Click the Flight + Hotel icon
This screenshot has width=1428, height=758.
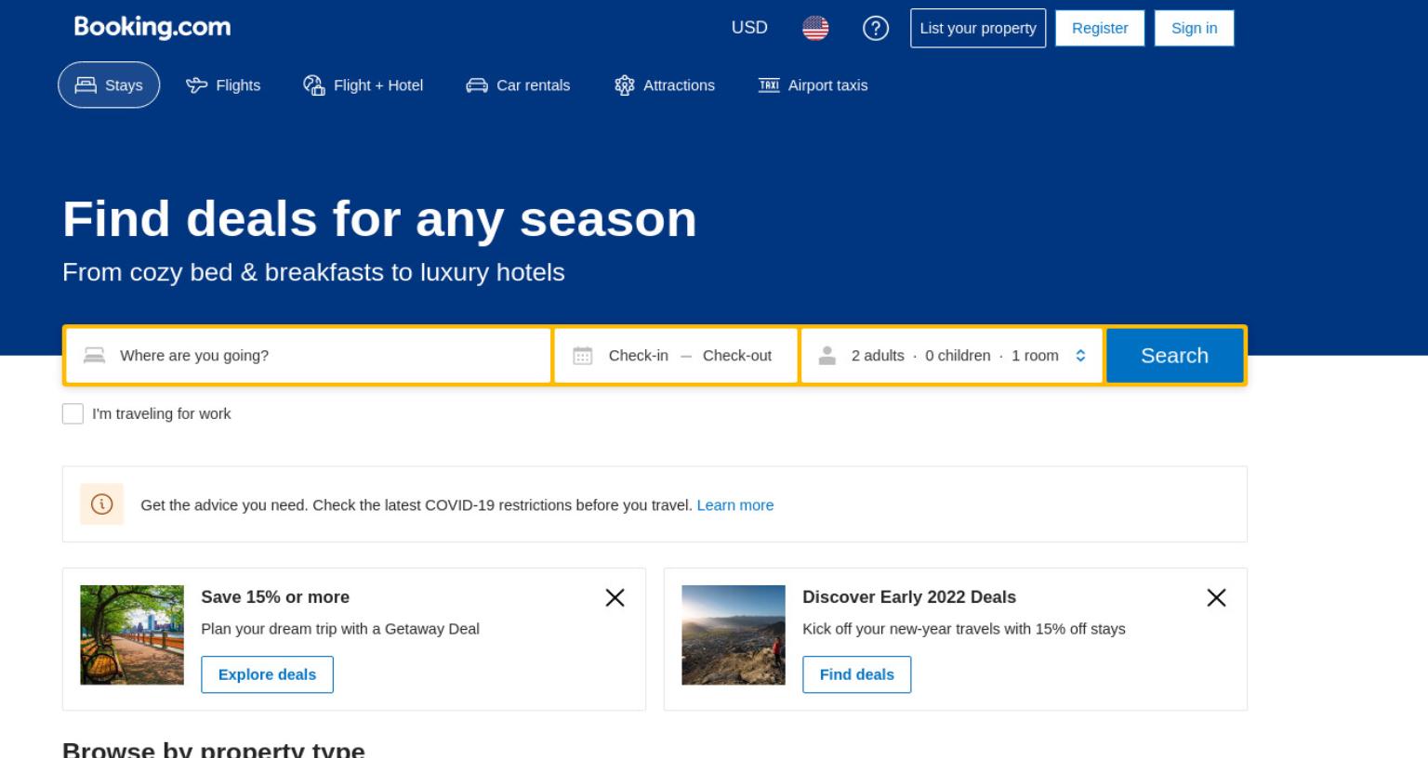pos(314,85)
